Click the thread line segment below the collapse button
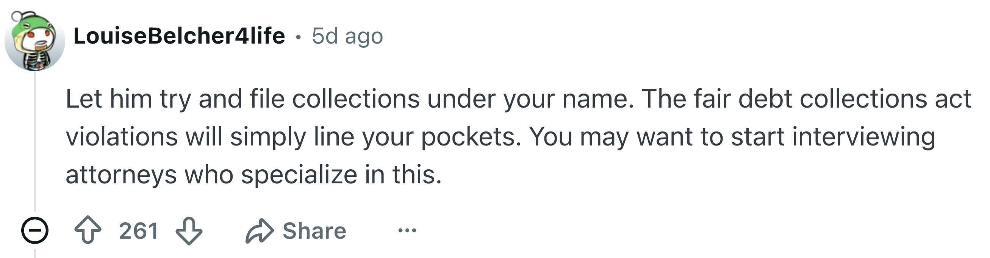 (x=35, y=253)
